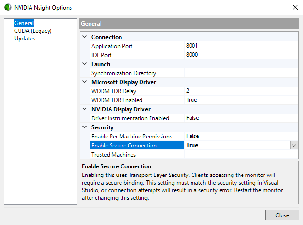Open the Updates options page
The image size is (303, 225).
coord(25,39)
